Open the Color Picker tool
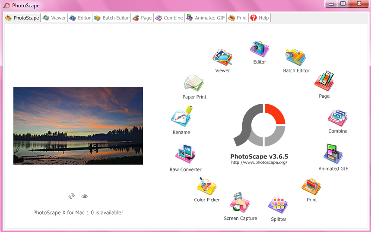 coord(207,187)
